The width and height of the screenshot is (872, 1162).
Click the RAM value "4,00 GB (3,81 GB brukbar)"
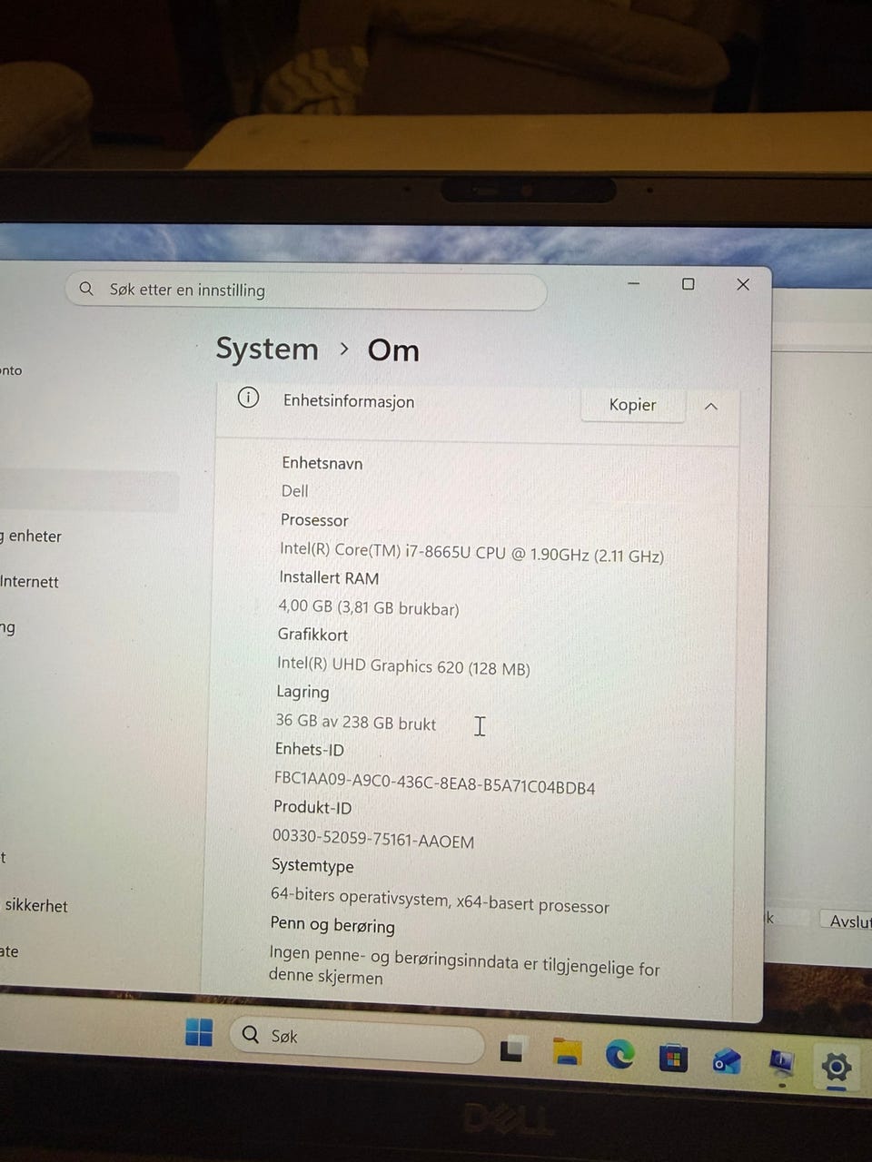(369, 607)
